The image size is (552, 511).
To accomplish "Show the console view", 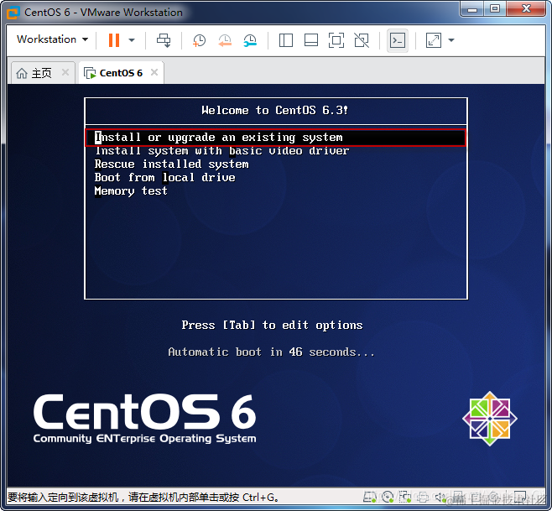I will coord(398,40).
